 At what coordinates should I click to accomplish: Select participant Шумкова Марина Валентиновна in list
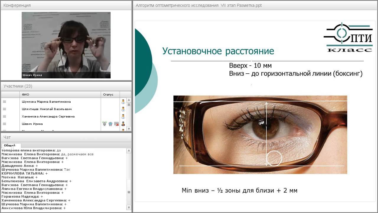pos(46,101)
